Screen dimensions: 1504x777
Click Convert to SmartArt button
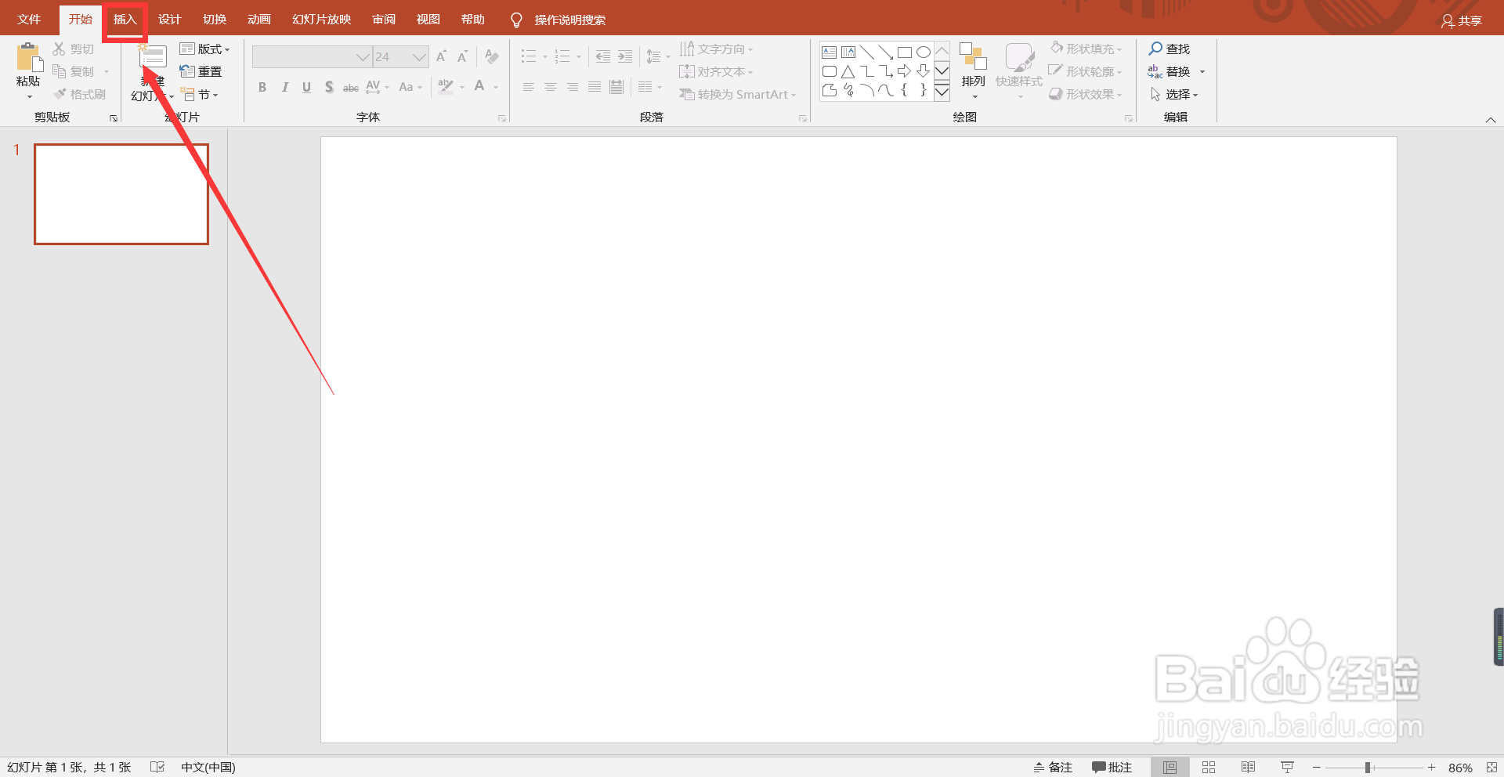737,94
